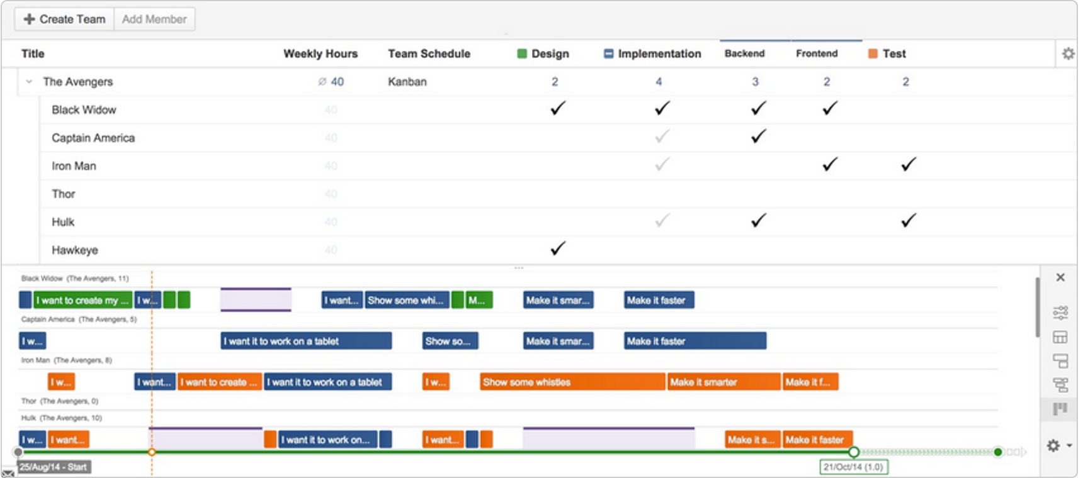1083x478 pixels.
Task: Toggle Black Widow's Frontend checkmark
Action: [830, 108]
